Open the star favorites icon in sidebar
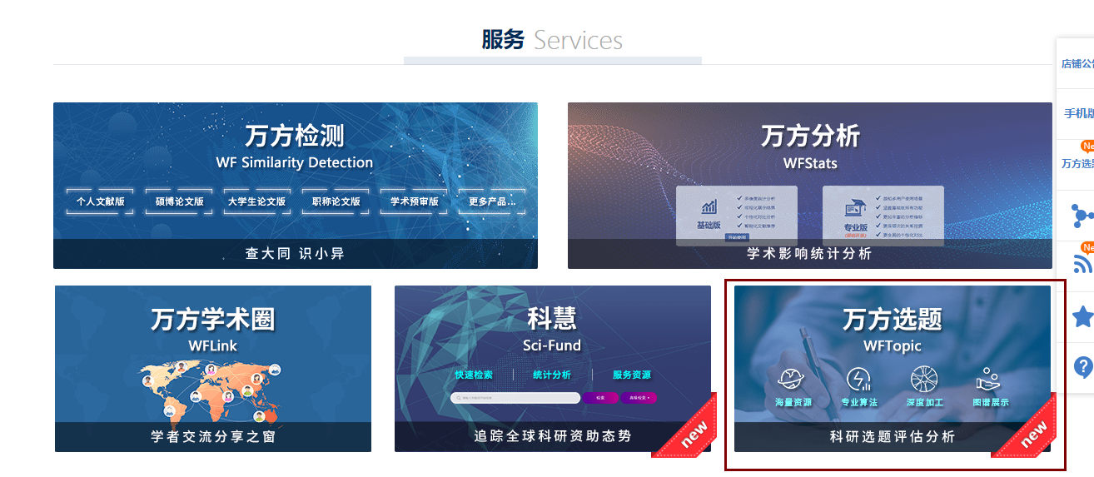Image resolution: width=1094 pixels, height=477 pixels. pos(1082,317)
